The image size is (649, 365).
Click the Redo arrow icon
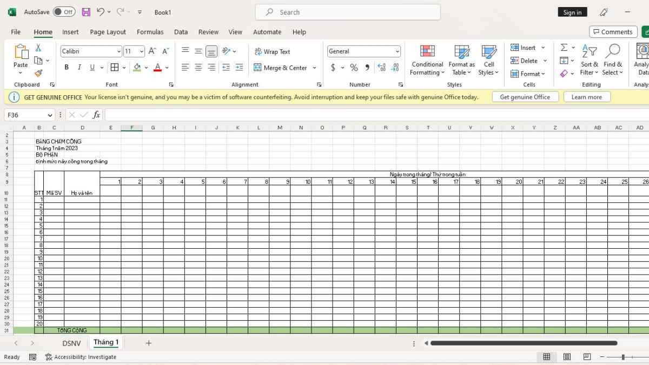pyautogui.click(x=121, y=12)
